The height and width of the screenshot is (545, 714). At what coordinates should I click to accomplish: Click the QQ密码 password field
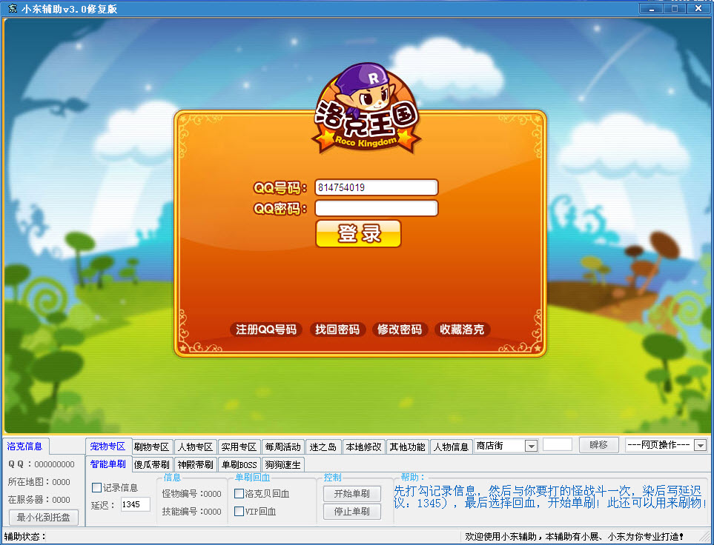pos(376,208)
